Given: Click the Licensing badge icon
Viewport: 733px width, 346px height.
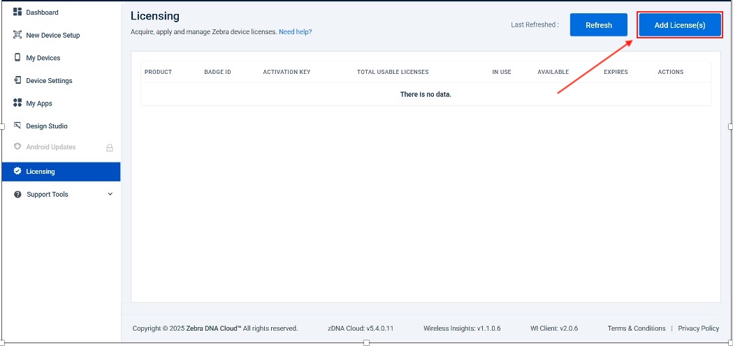Looking at the screenshot, I should [x=17, y=172].
